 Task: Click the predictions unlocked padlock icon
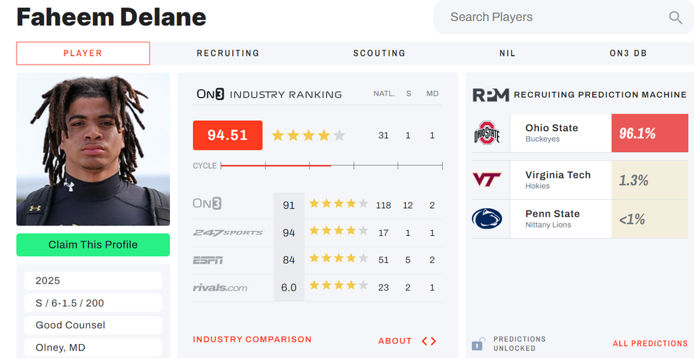pos(478,343)
